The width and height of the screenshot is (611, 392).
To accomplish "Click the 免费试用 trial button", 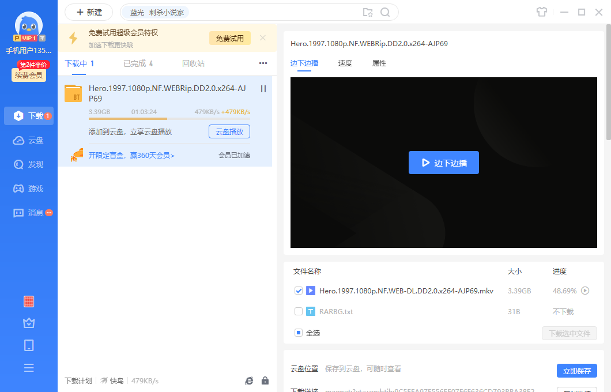I will [229, 38].
